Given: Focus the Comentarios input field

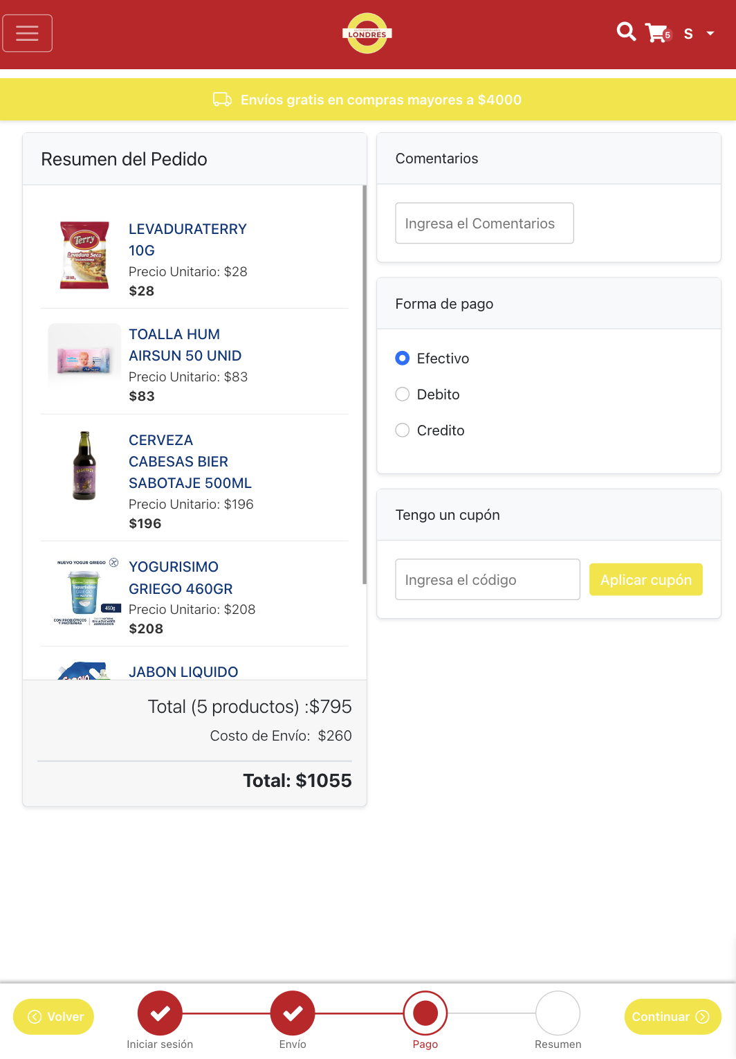Looking at the screenshot, I should [484, 224].
